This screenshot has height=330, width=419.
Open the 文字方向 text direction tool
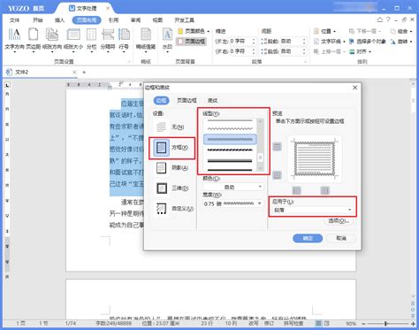coord(14,39)
